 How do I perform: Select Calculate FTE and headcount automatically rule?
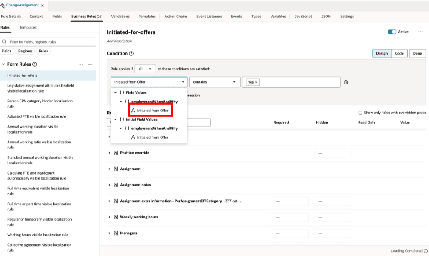(37, 176)
